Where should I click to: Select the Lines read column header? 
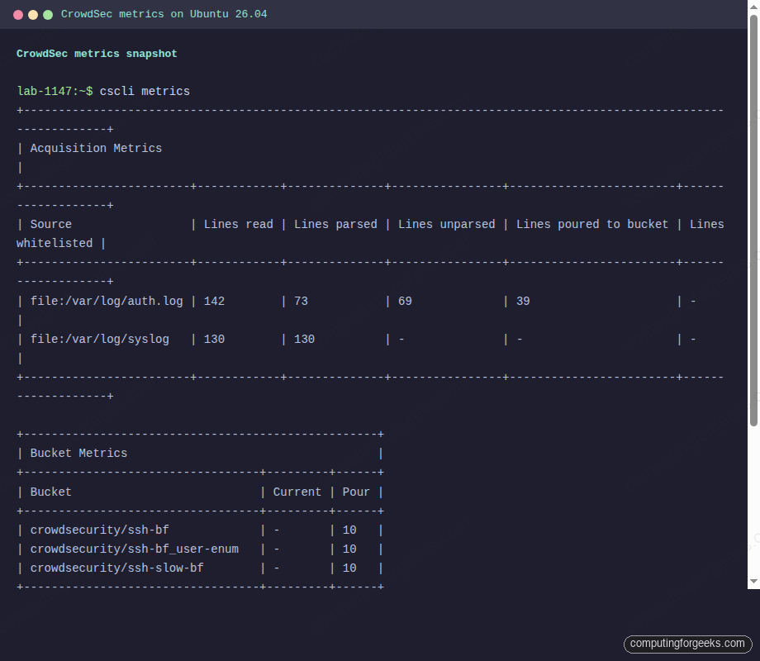pyautogui.click(x=238, y=224)
